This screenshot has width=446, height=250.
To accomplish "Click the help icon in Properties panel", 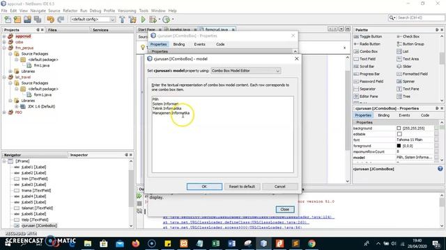I will (x=440, y=169).
